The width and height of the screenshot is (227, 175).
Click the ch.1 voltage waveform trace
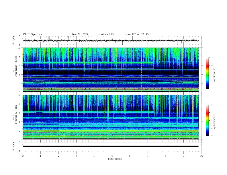110,41
